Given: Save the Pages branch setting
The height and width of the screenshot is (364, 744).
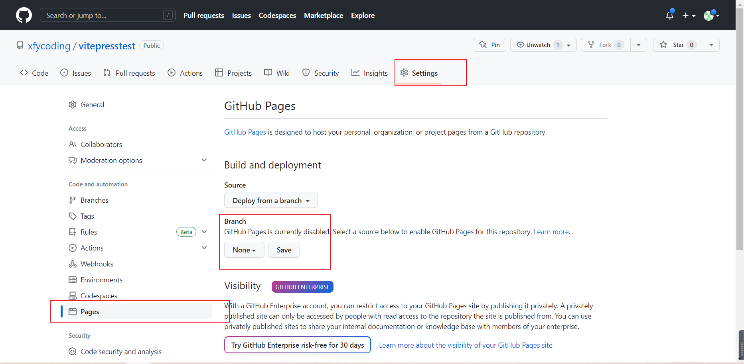Looking at the screenshot, I should click(284, 250).
